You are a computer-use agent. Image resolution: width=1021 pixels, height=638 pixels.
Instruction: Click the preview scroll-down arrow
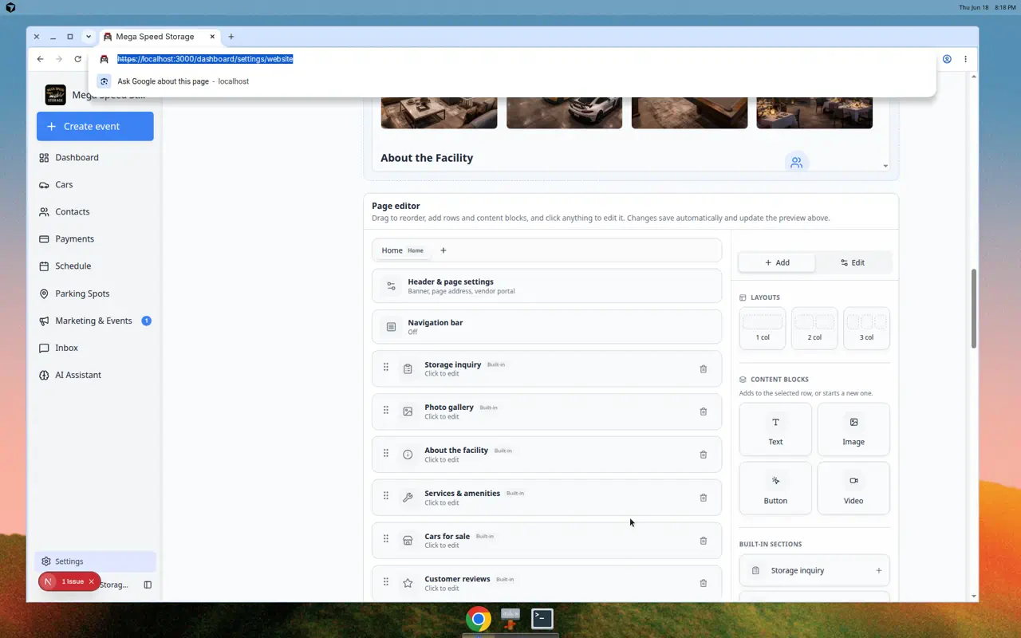(x=885, y=166)
